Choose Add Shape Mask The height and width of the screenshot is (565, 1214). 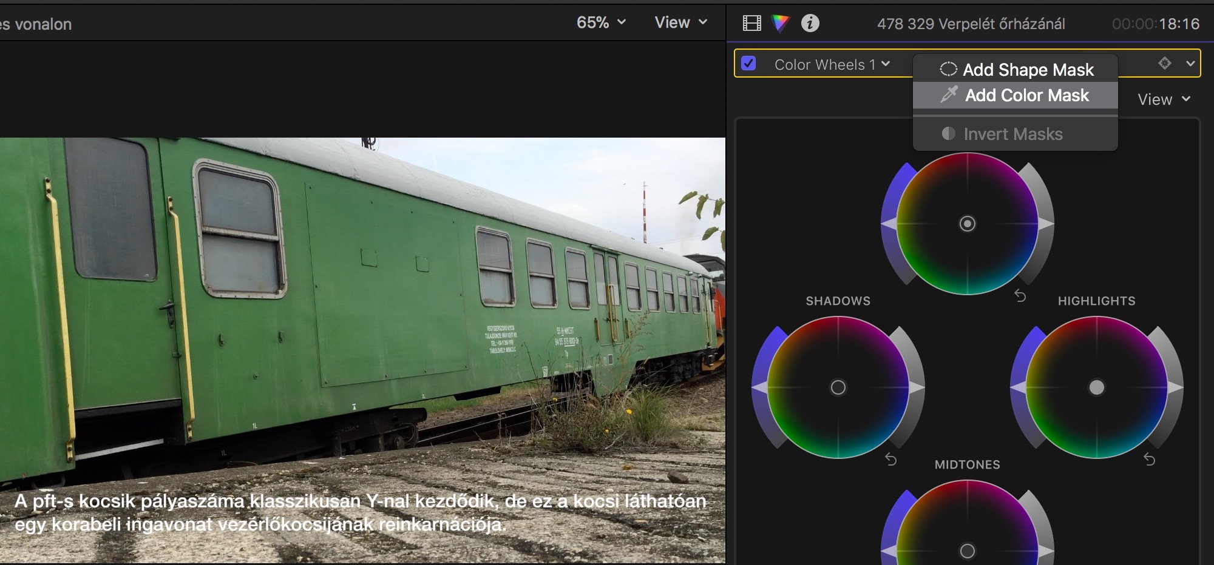(1016, 70)
